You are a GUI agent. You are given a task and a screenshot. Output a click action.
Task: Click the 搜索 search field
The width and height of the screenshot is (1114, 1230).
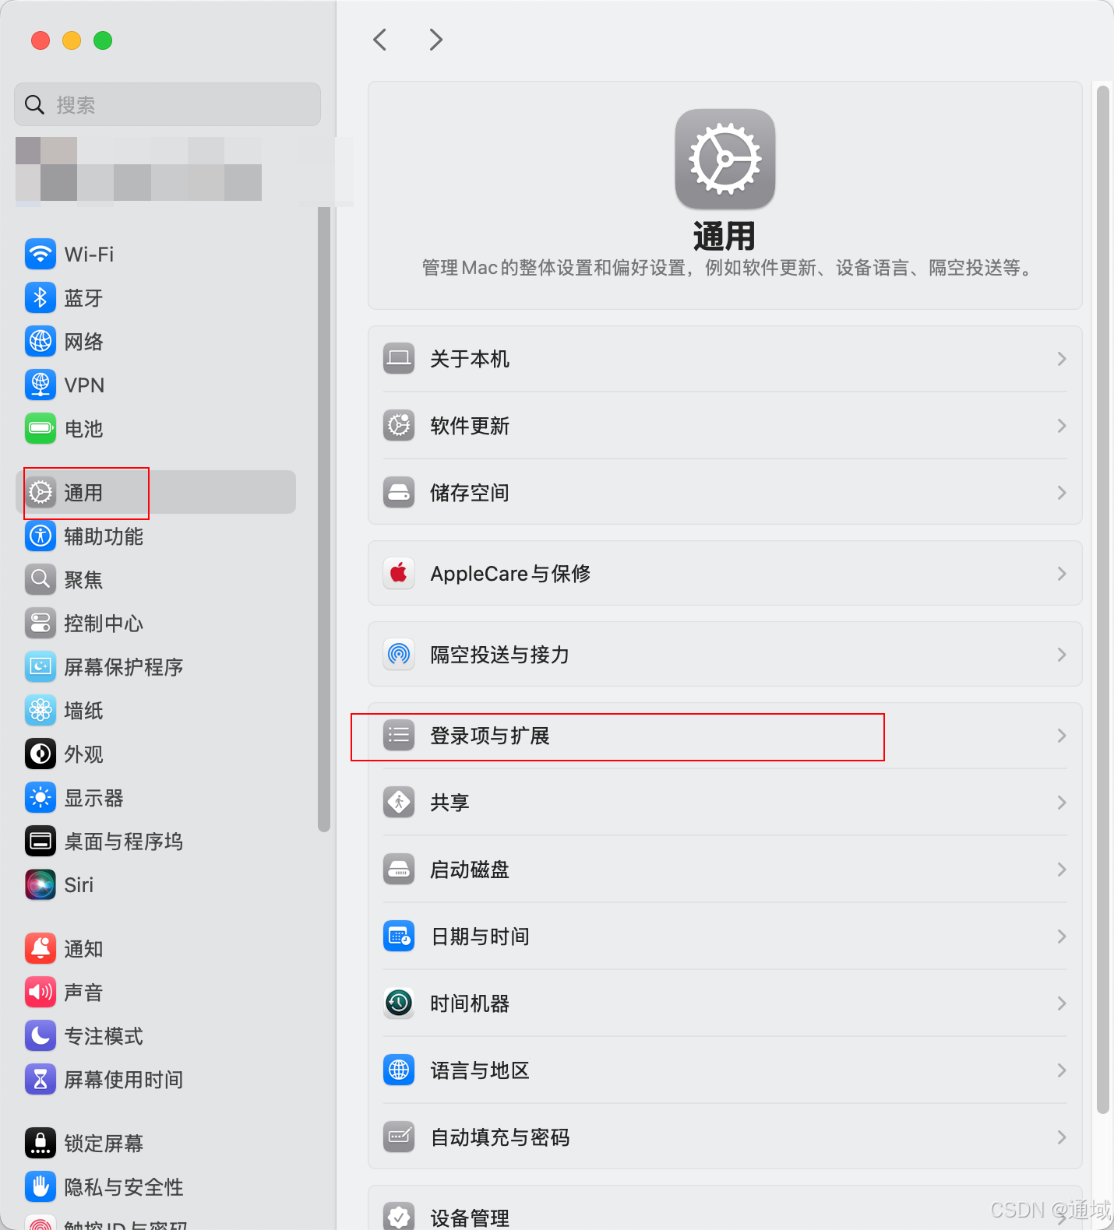[167, 104]
